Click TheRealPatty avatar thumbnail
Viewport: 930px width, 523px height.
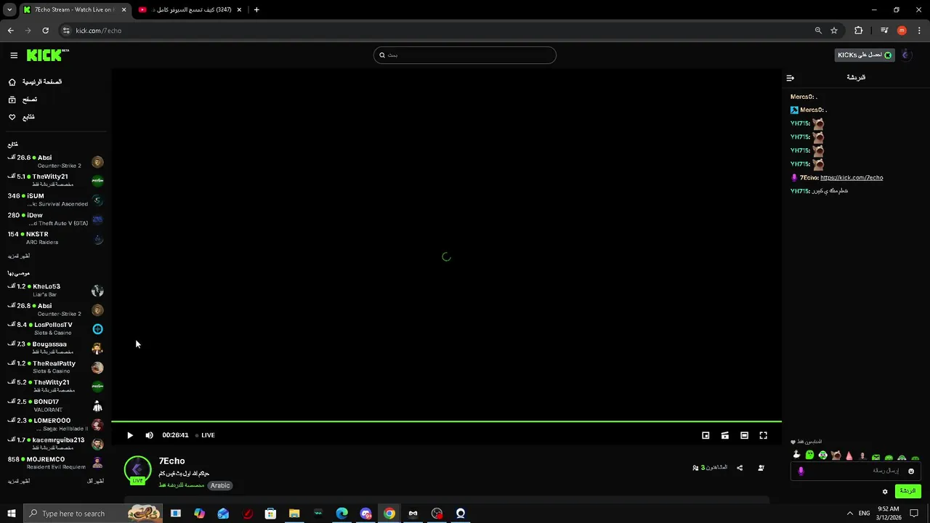coord(97,368)
